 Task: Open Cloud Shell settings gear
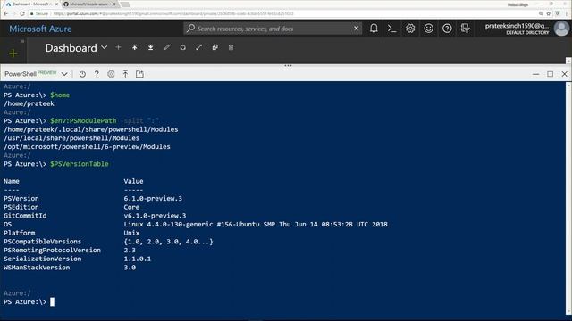click(x=111, y=74)
